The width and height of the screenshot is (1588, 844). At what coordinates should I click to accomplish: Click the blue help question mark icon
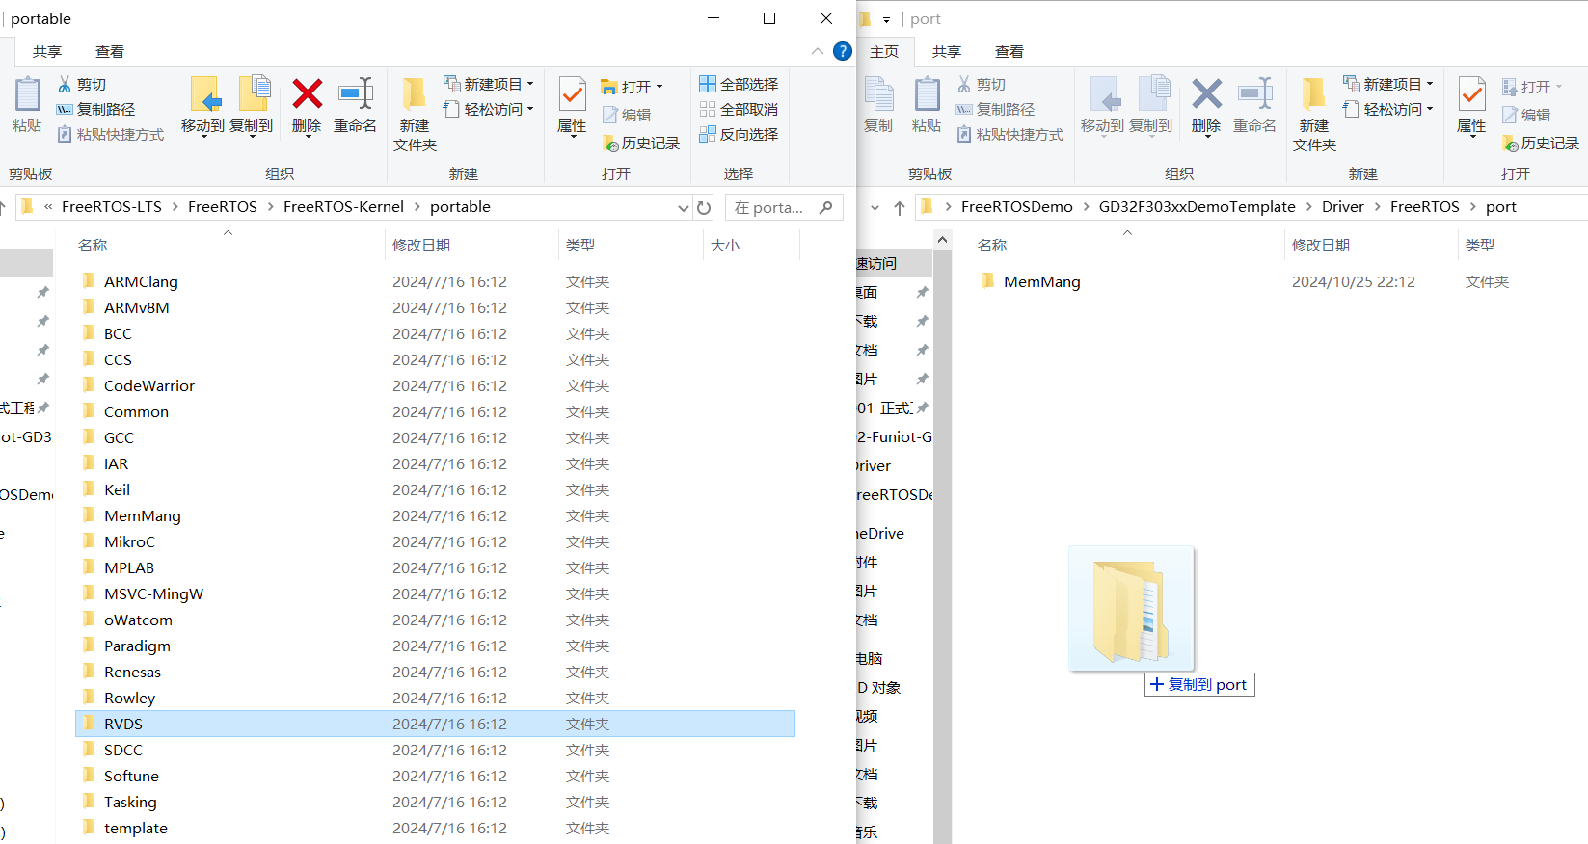(843, 51)
